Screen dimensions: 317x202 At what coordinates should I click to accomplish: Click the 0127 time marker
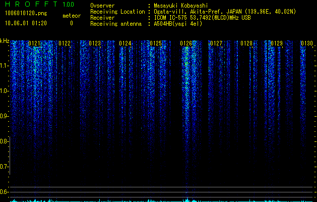tap(216, 43)
